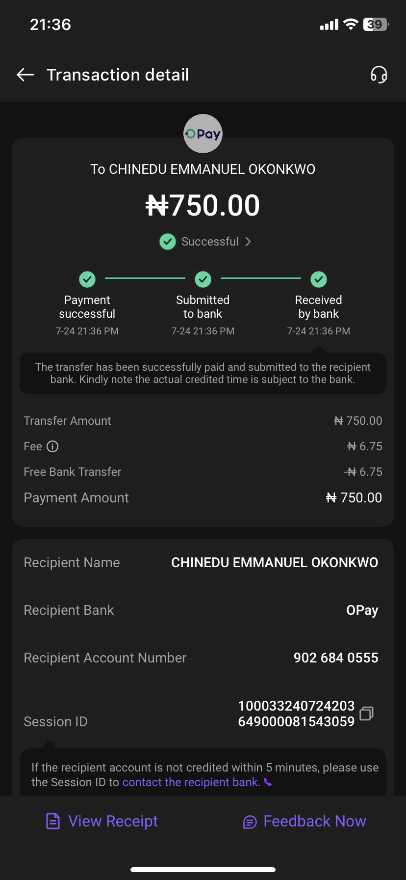The image size is (406, 880).
Task: Tap the View Receipt document icon
Action: 53,821
